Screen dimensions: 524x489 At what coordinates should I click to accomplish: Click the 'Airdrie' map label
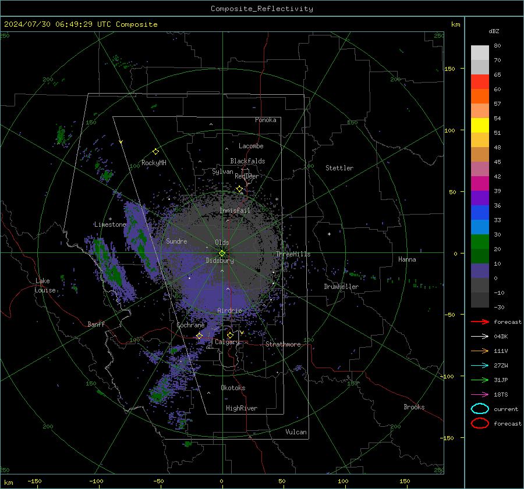(x=229, y=310)
